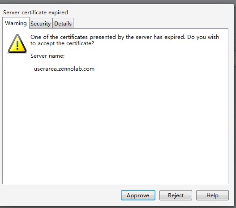Click the yellow warning triangle icon
The height and width of the screenshot is (208, 236).
click(17, 44)
